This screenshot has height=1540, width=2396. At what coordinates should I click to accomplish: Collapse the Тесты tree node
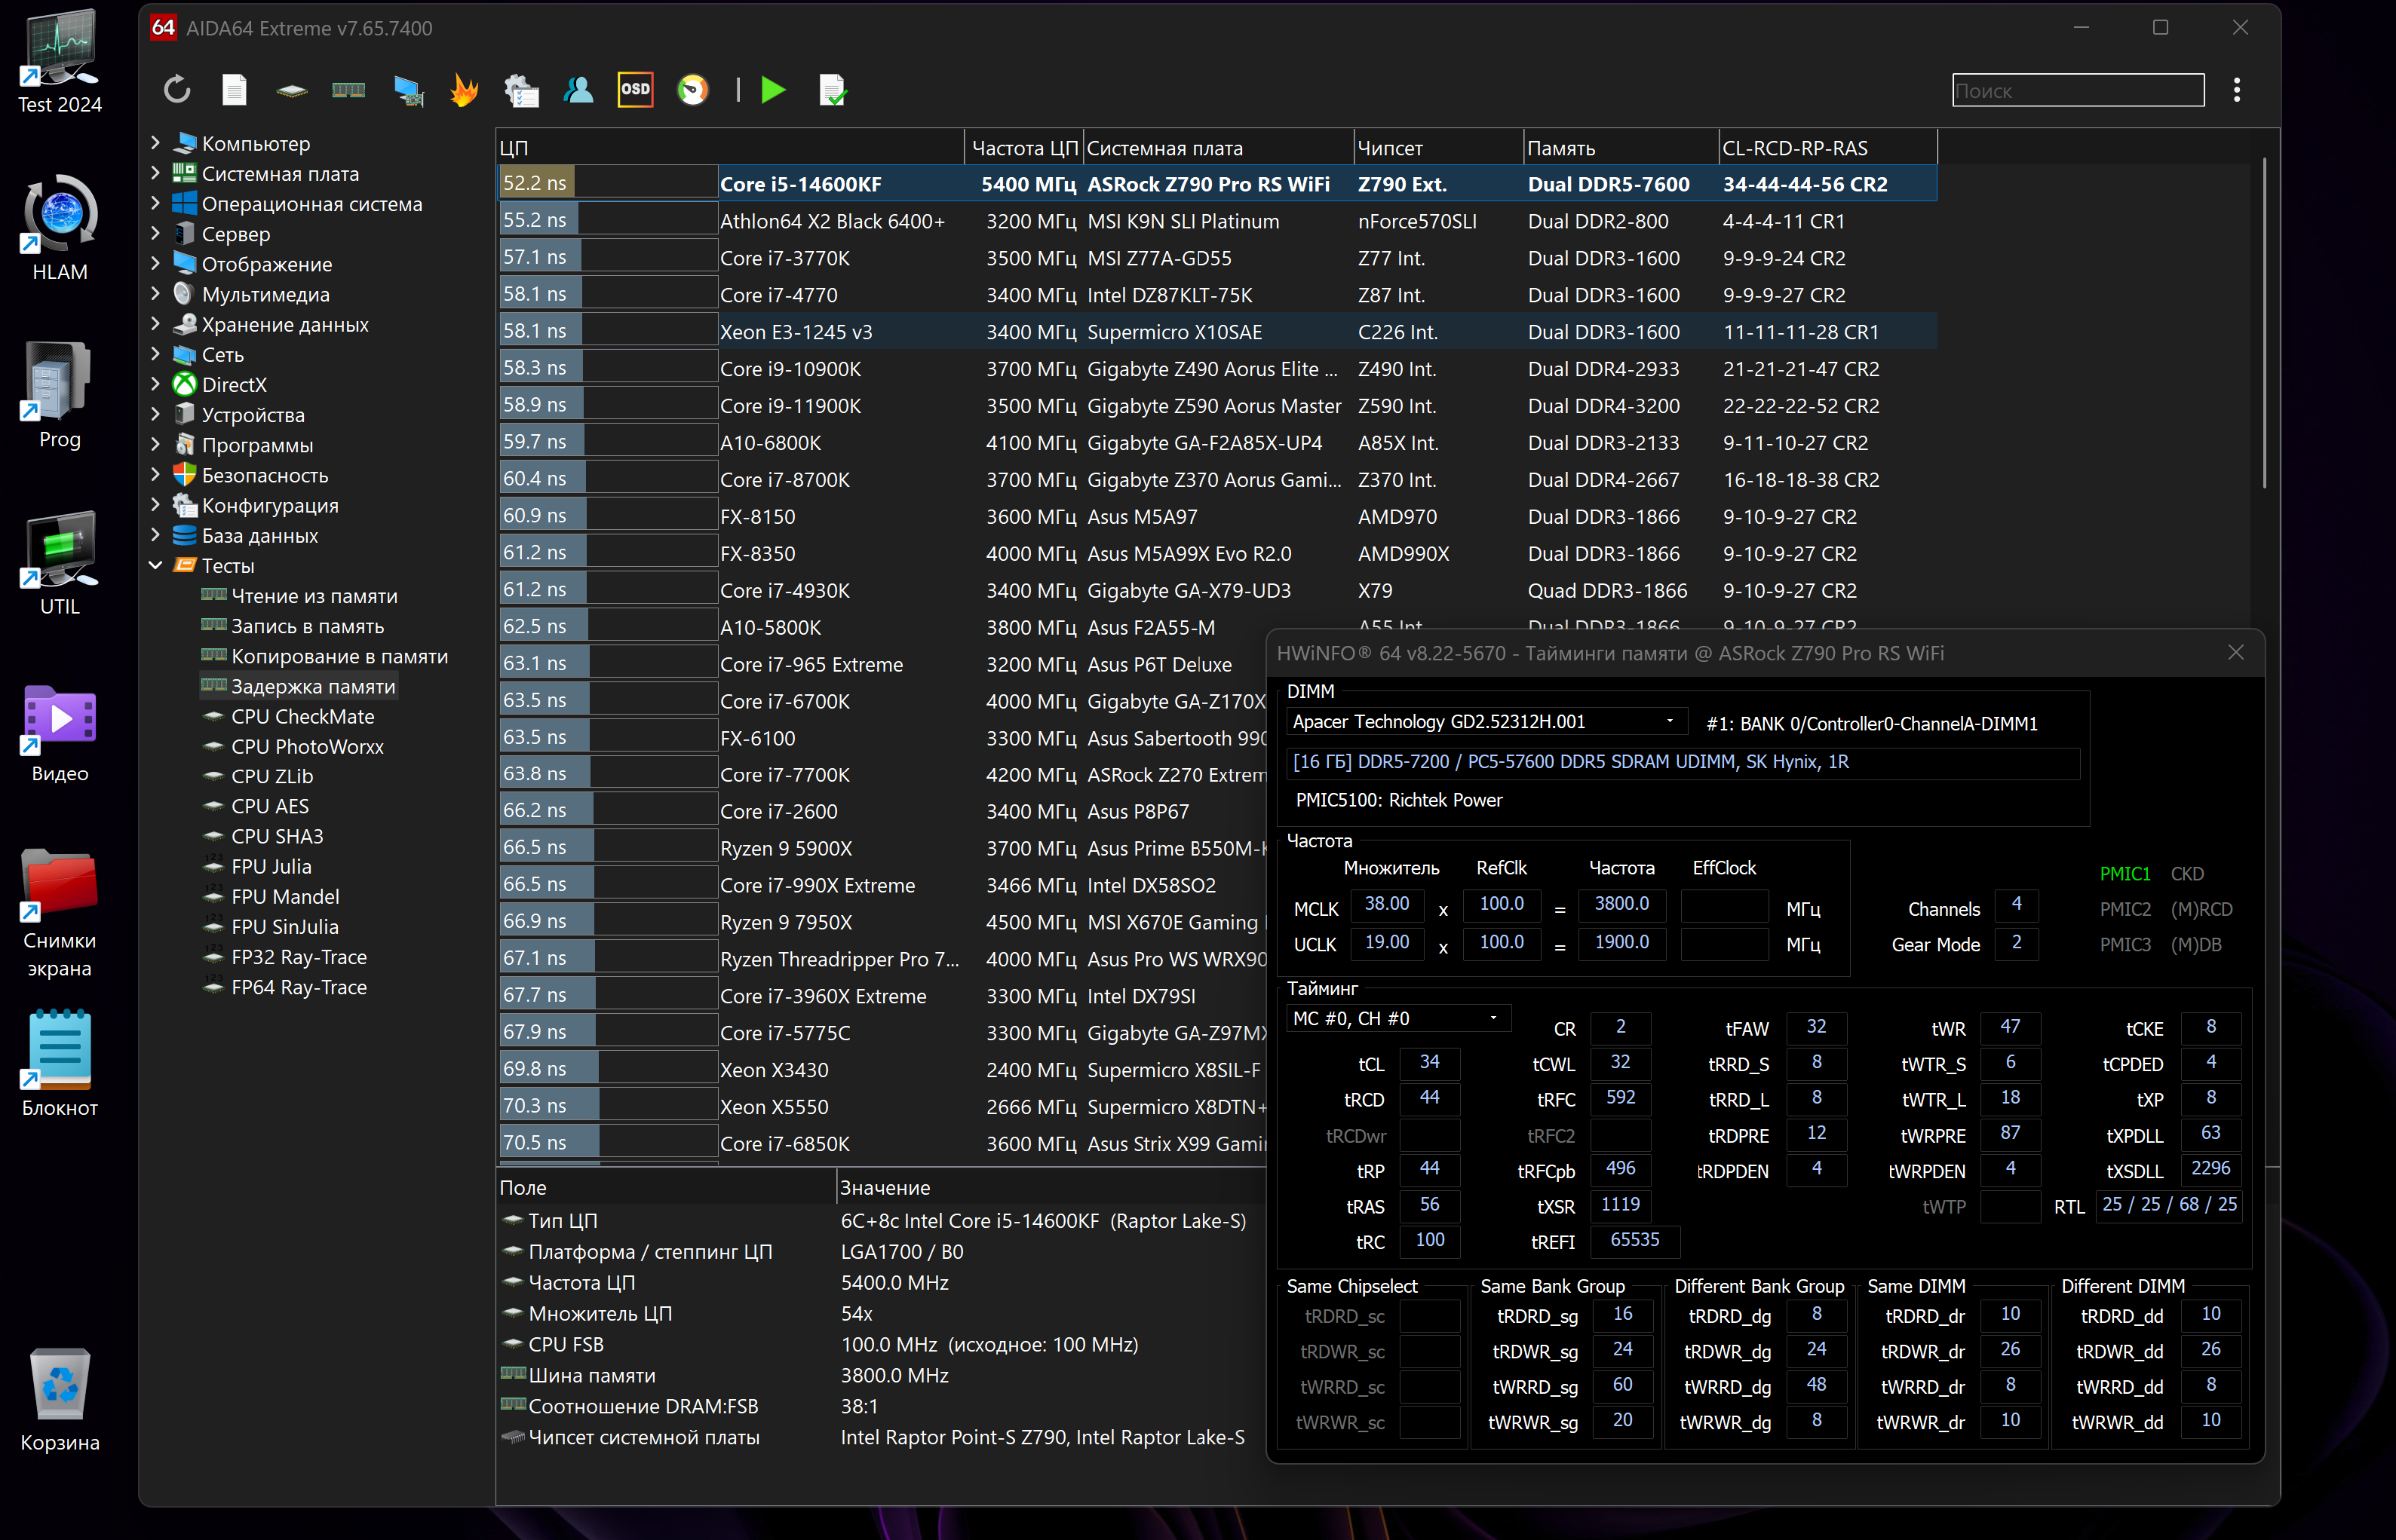pyautogui.click(x=155, y=565)
